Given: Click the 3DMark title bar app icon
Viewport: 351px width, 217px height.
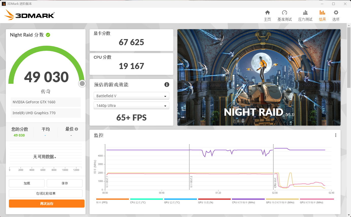Looking at the screenshot, I should (4, 4).
